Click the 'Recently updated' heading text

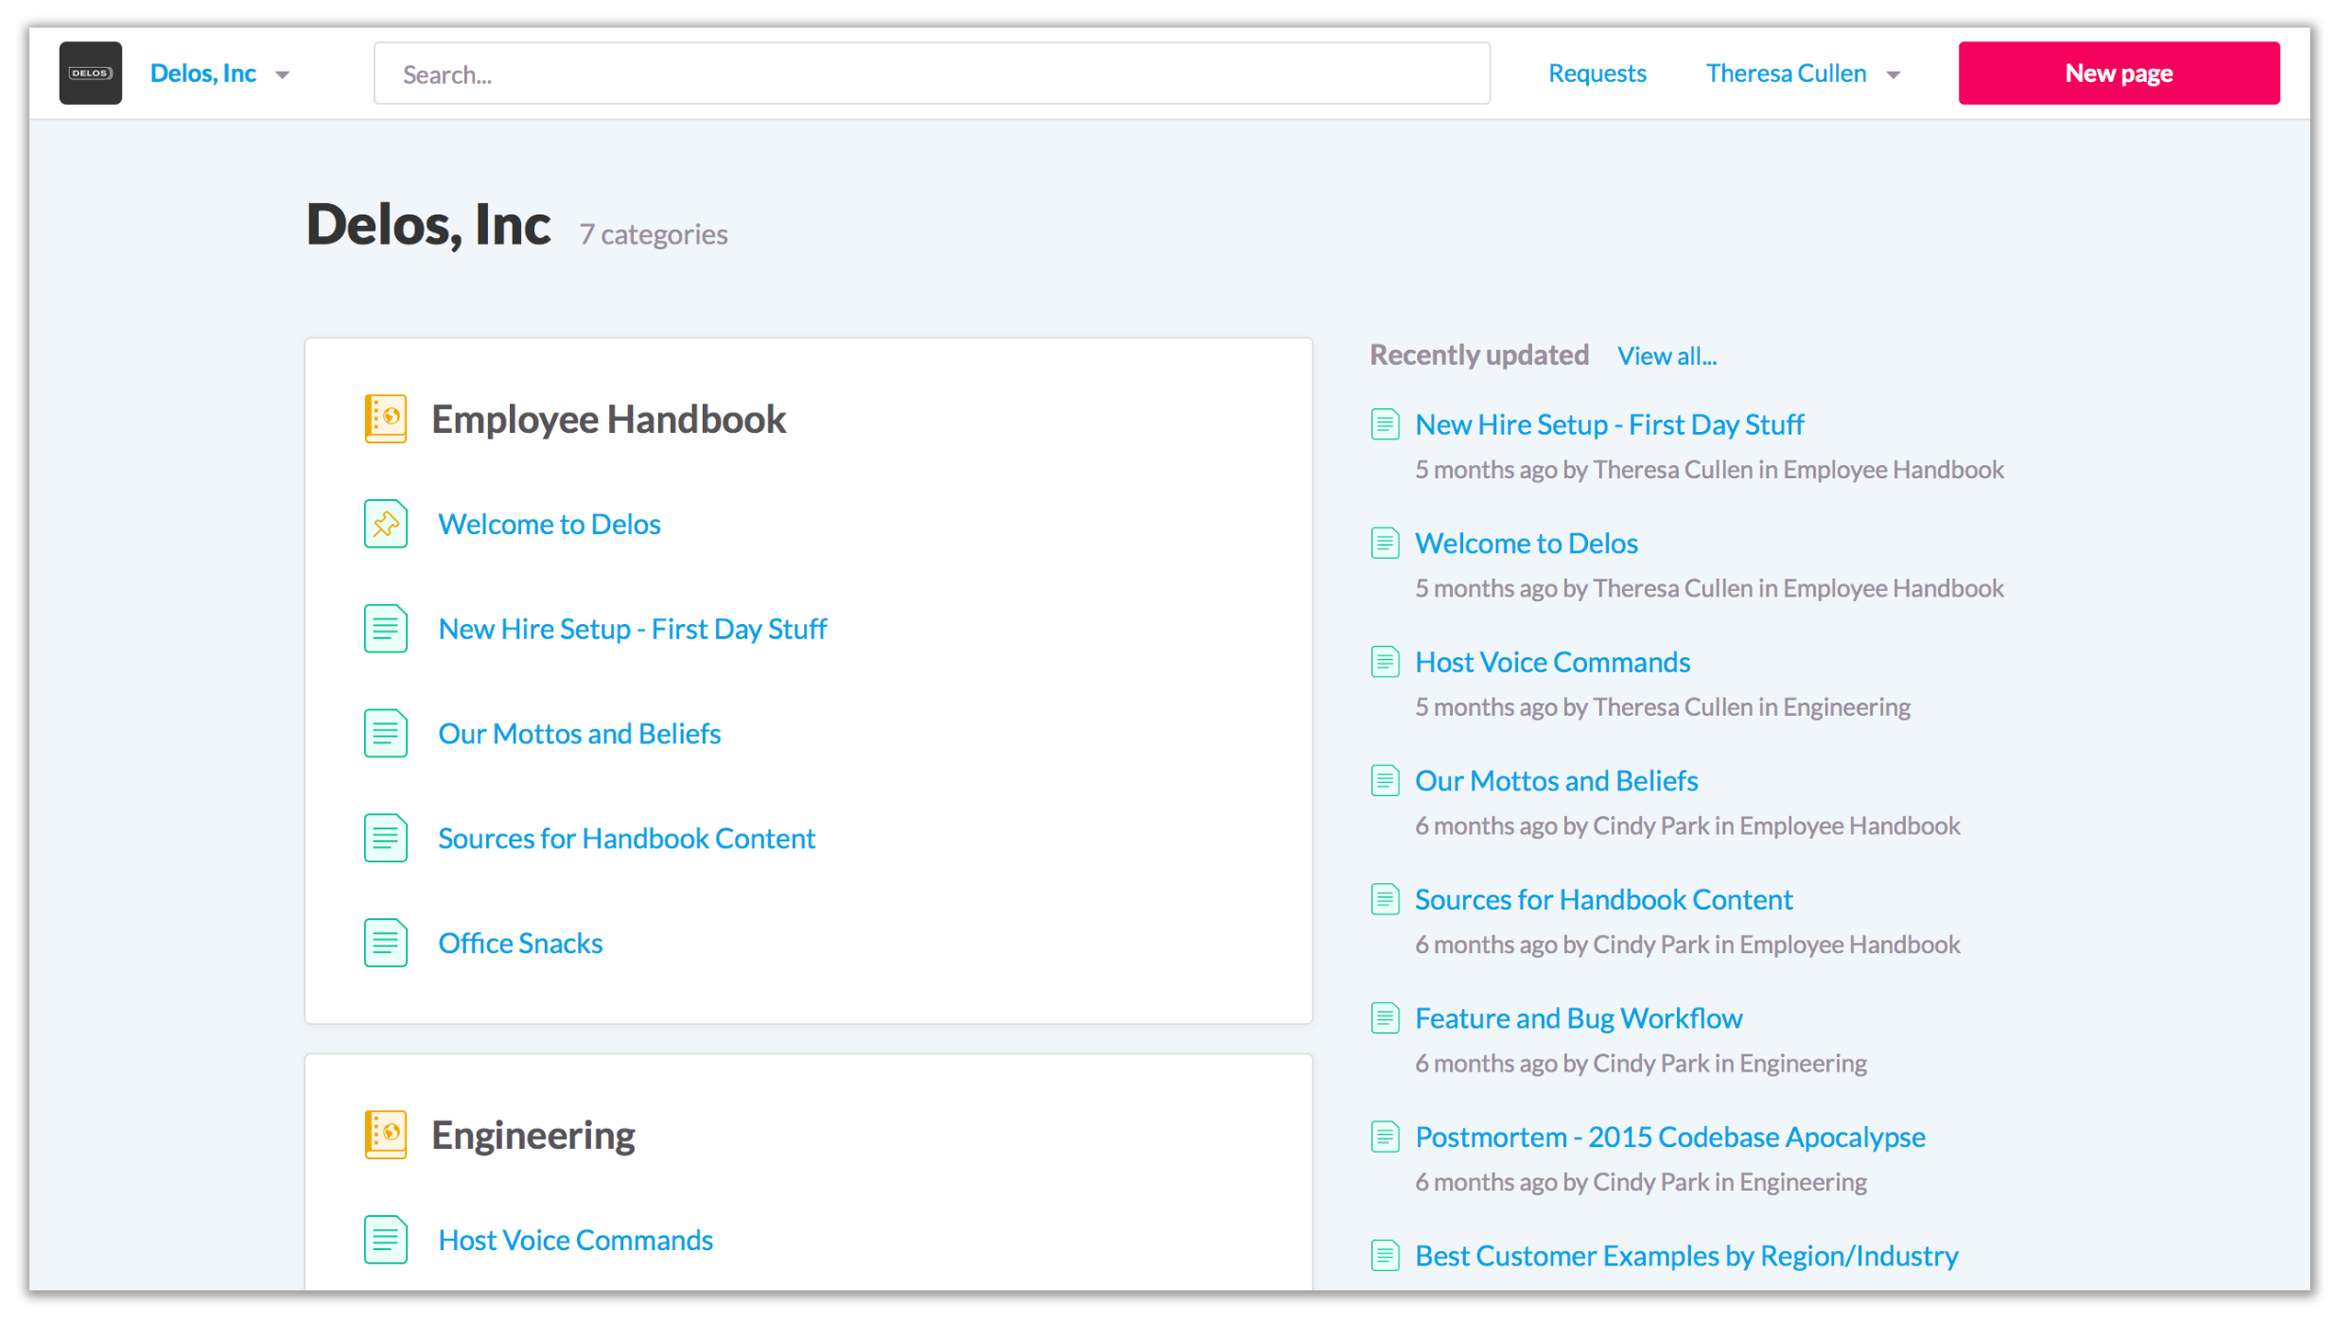pos(1479,355)
